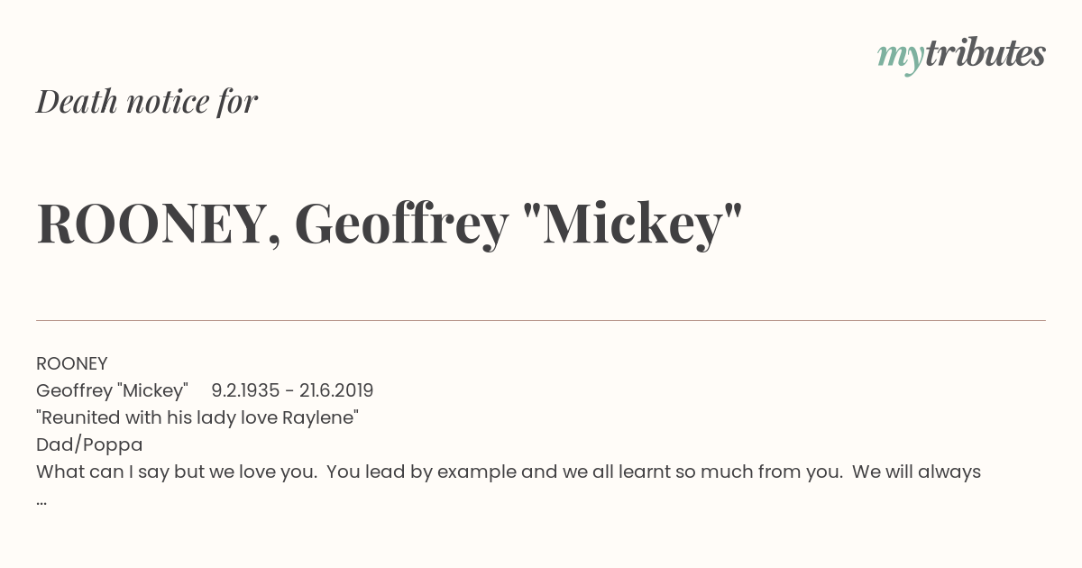1082x568 pixels.
Task: Click the "Death notice for" heading
Action: [x=147, y=102]
